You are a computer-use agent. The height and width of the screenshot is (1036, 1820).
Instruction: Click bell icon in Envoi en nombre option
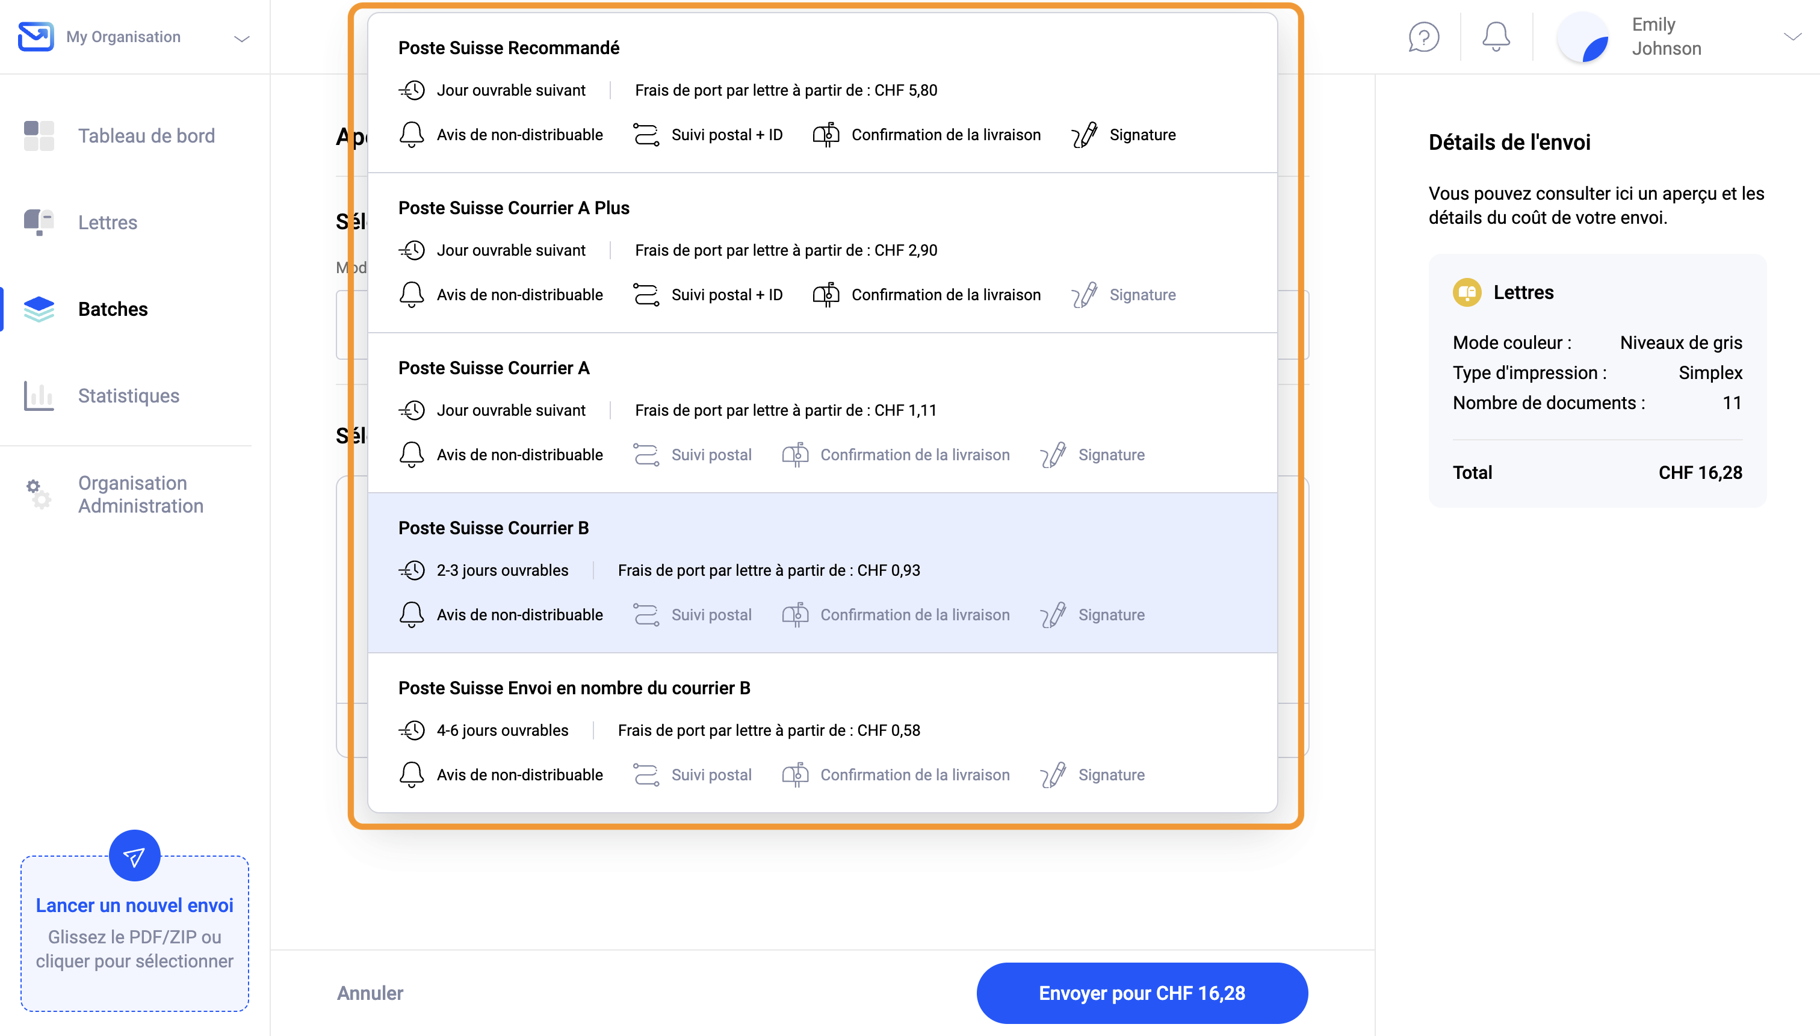(x=412, y=775)
